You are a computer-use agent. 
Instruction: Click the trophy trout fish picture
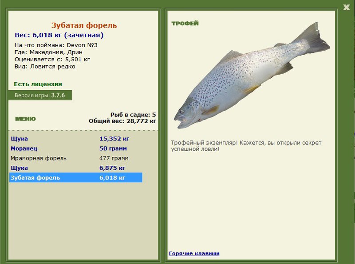252,76
